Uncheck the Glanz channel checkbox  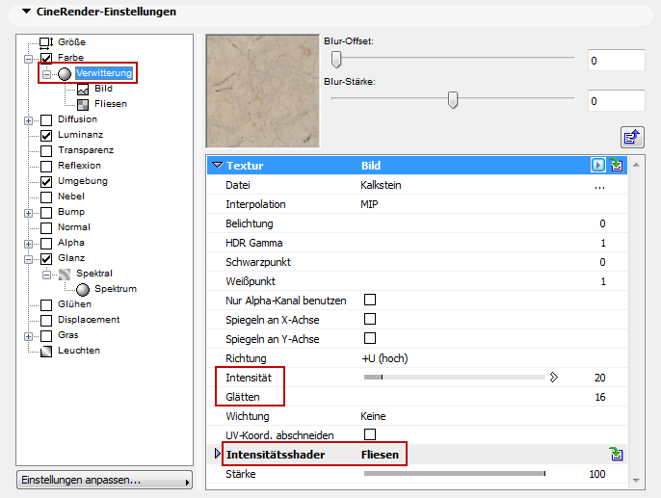pos(46,259)
